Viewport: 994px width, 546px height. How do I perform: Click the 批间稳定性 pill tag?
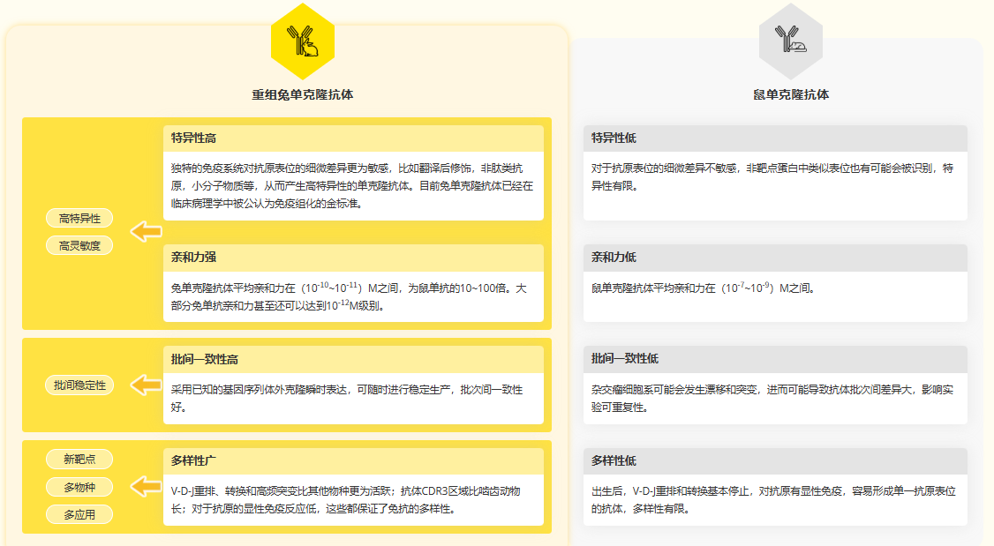pos(79,385)
